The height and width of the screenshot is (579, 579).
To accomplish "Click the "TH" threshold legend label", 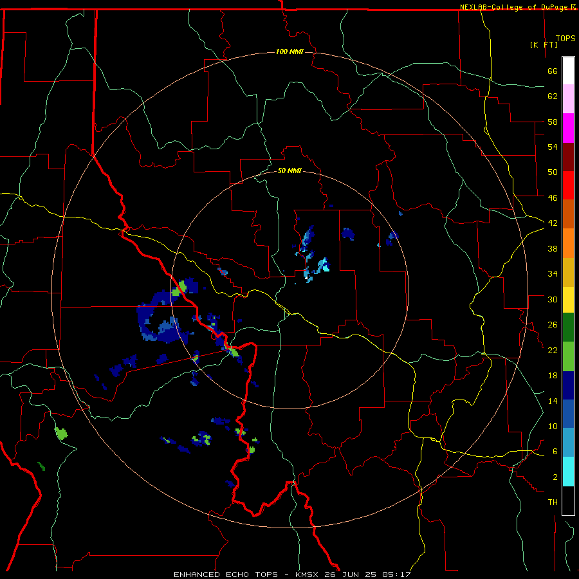I will click(553, 502).
